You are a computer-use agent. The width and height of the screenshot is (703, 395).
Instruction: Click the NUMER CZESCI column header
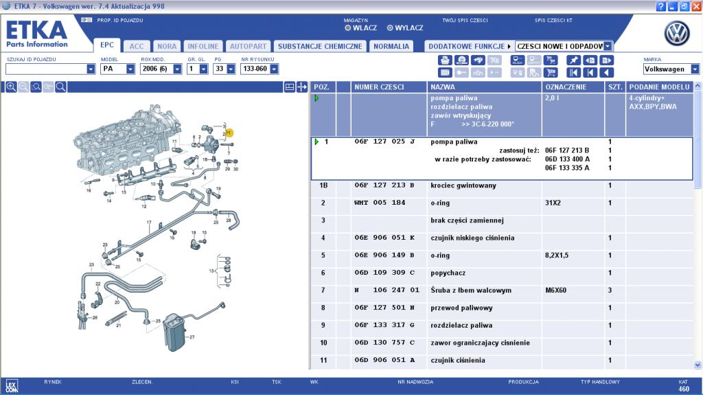coord(389,87)
